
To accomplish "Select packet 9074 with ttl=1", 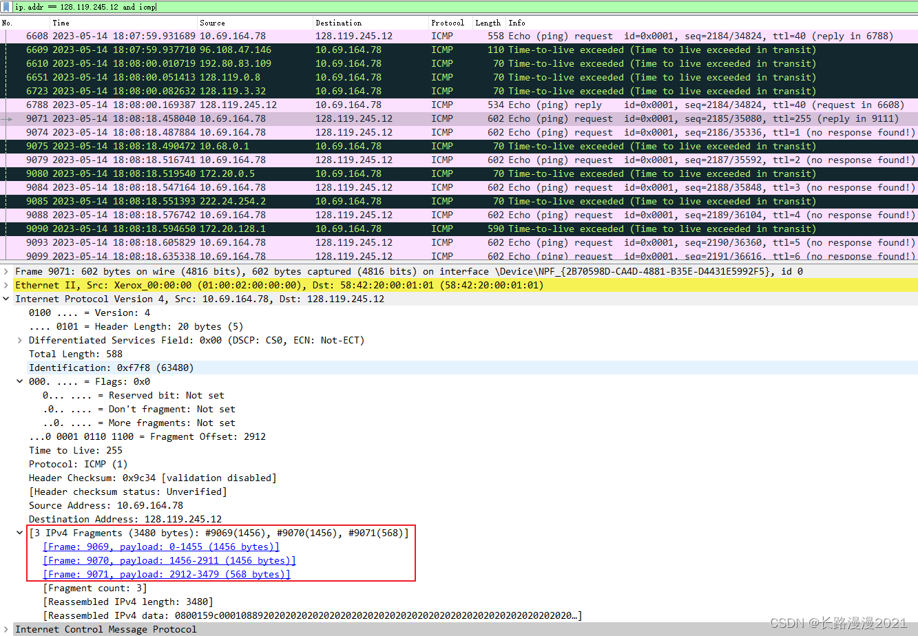I will tap(459, 132).
